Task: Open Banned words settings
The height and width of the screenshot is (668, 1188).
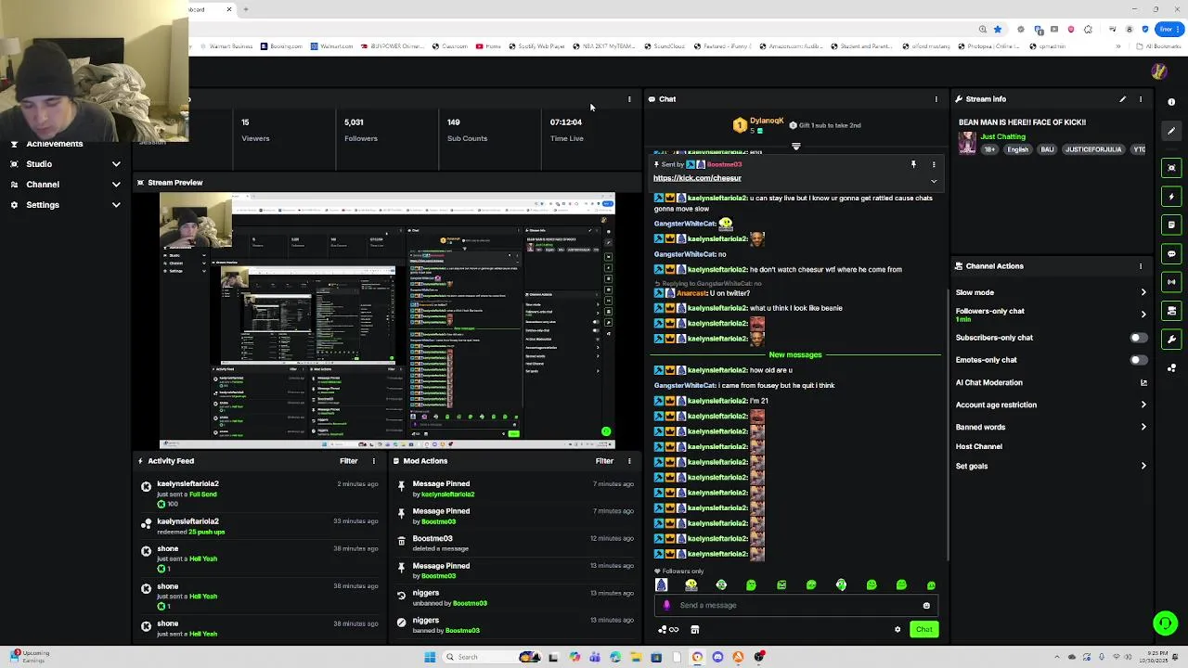Action: [1051, 427]
